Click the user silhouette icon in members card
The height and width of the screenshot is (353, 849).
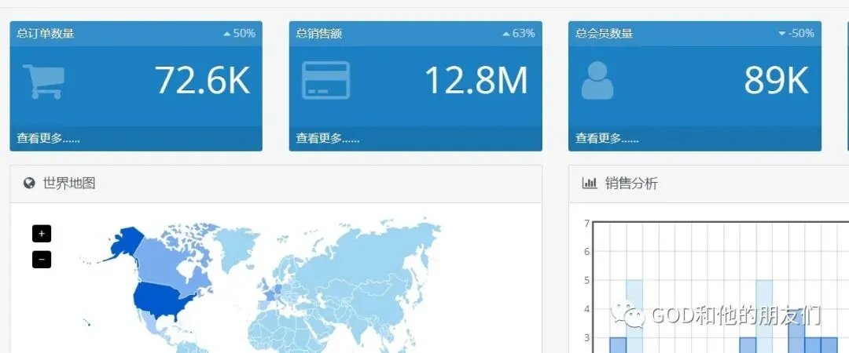[x=597, y=81]
